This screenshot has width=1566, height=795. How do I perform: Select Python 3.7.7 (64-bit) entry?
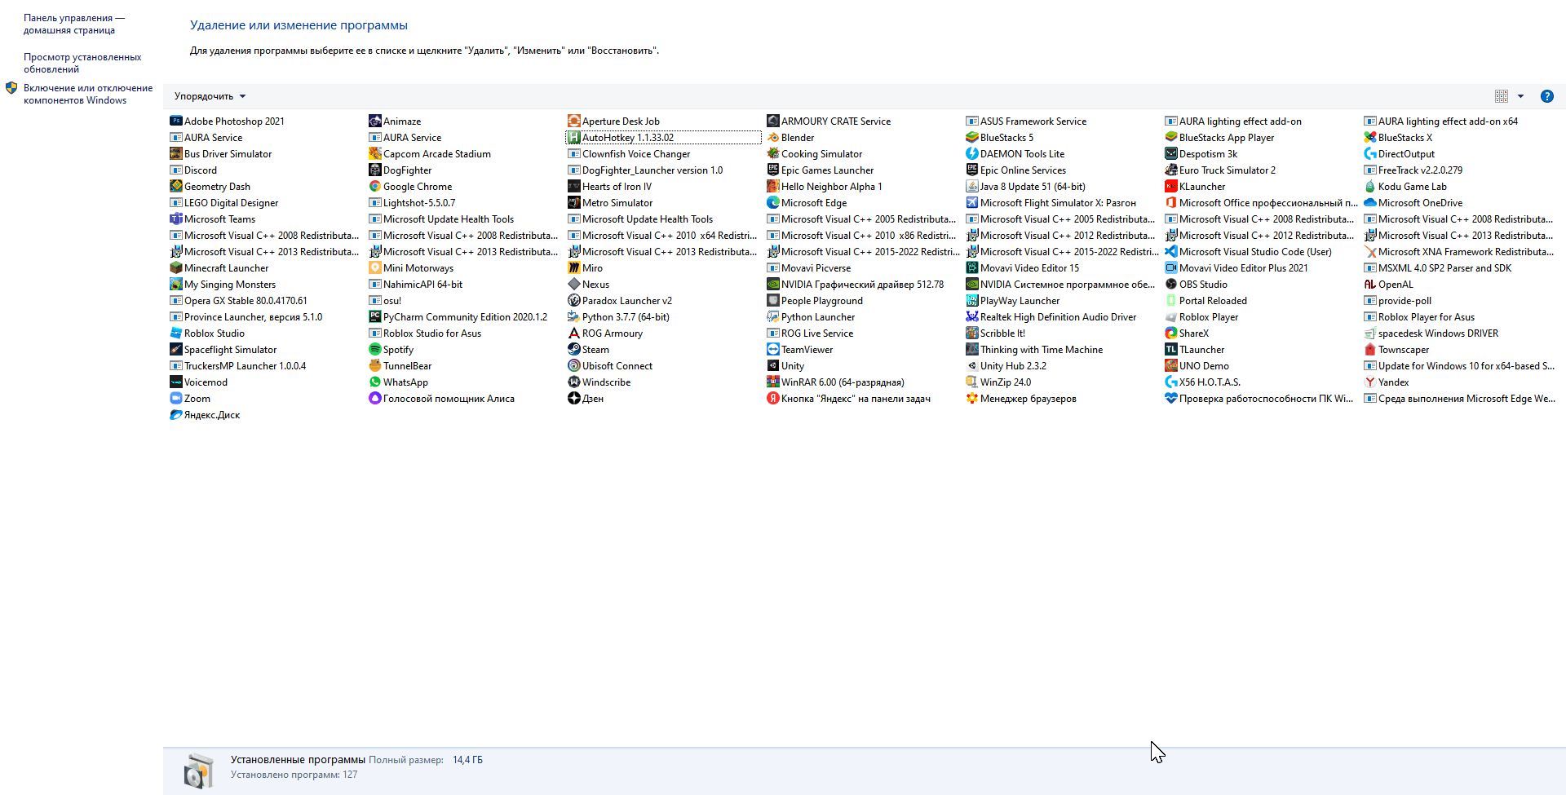pyautogui.click(x=618, y=317)
